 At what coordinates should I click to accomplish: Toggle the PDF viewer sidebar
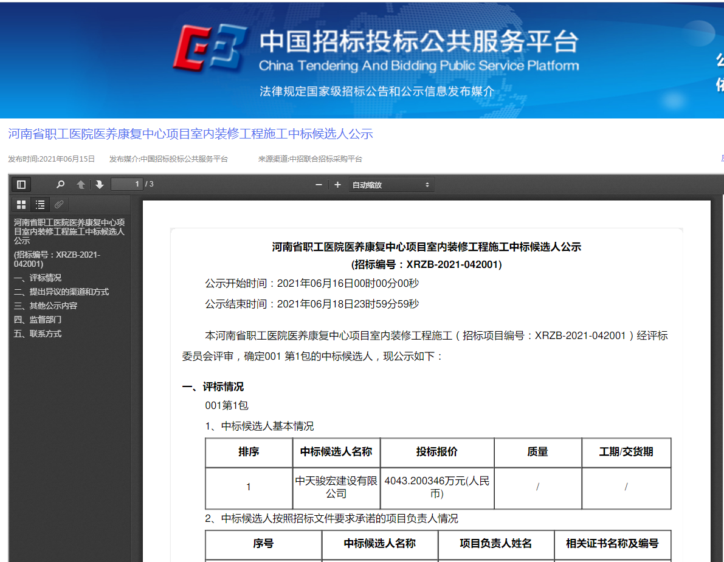tap(21, 185)
